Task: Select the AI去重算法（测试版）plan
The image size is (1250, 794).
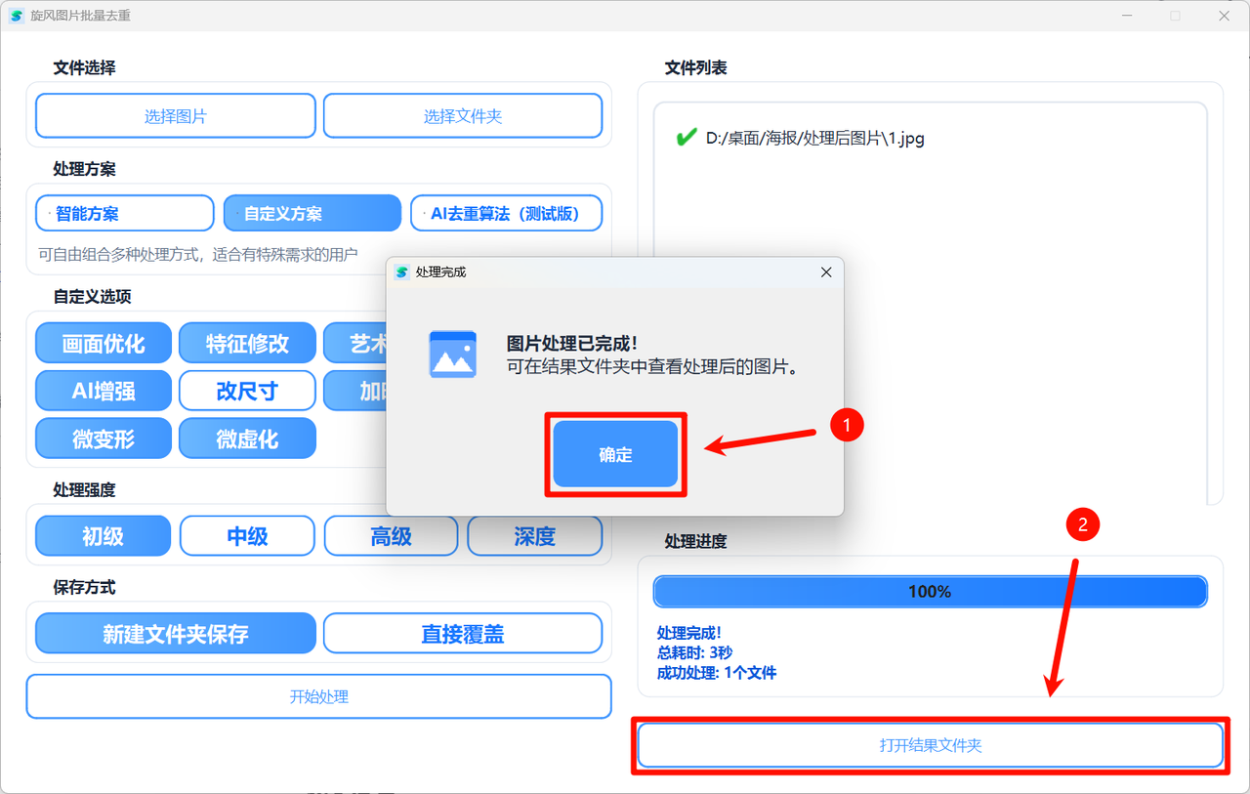Action: pos(506,213)
